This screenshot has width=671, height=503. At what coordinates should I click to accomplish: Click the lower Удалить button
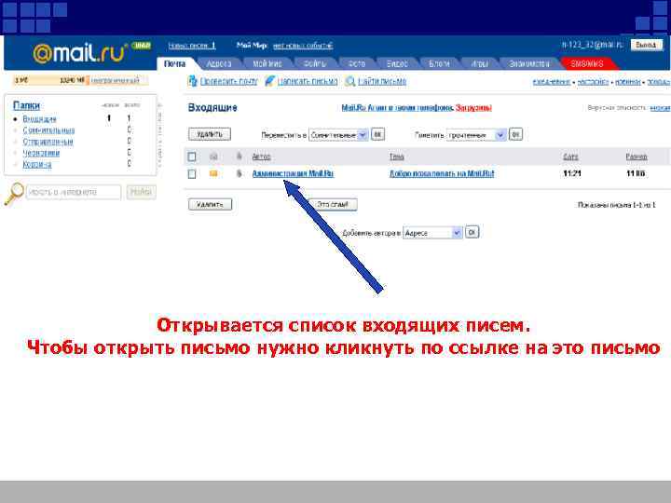click(210, 204)
